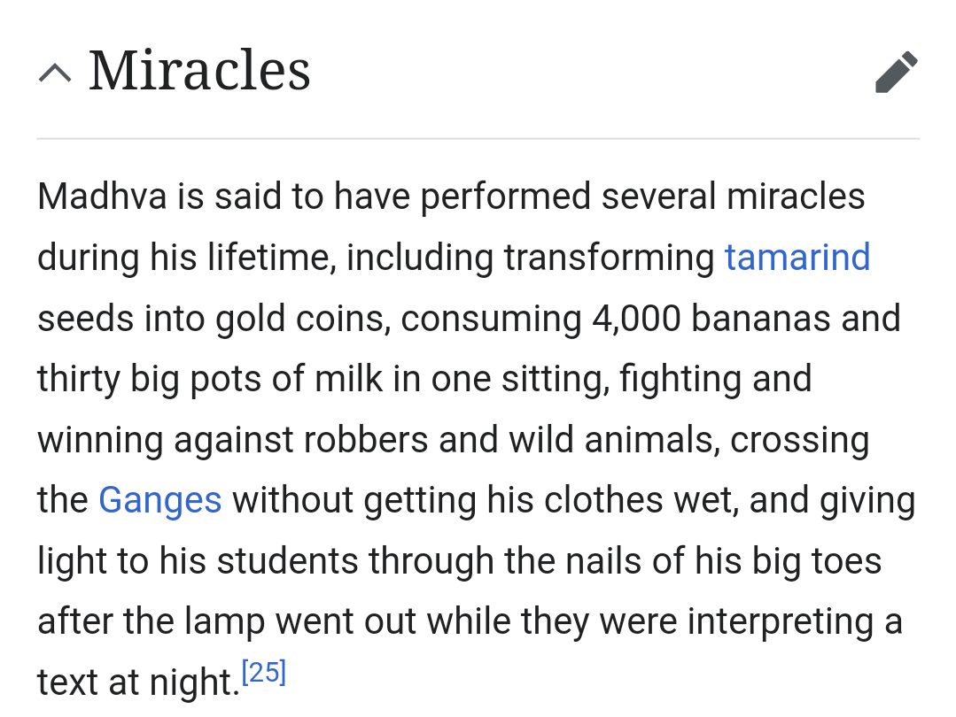Viewport: 956px width, 717px height.
Task: Click the words "thirty big pots"
Action: 141,379
